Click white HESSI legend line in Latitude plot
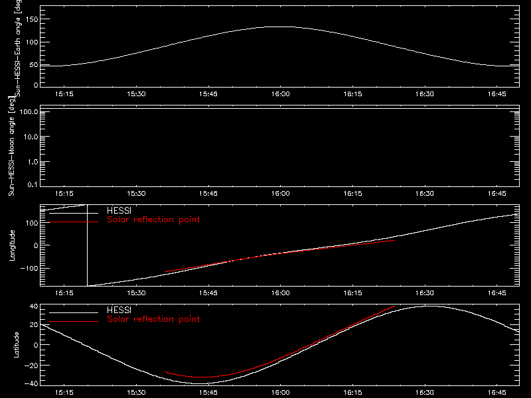This screenshot has height=398, width=531. coord(74,312)
